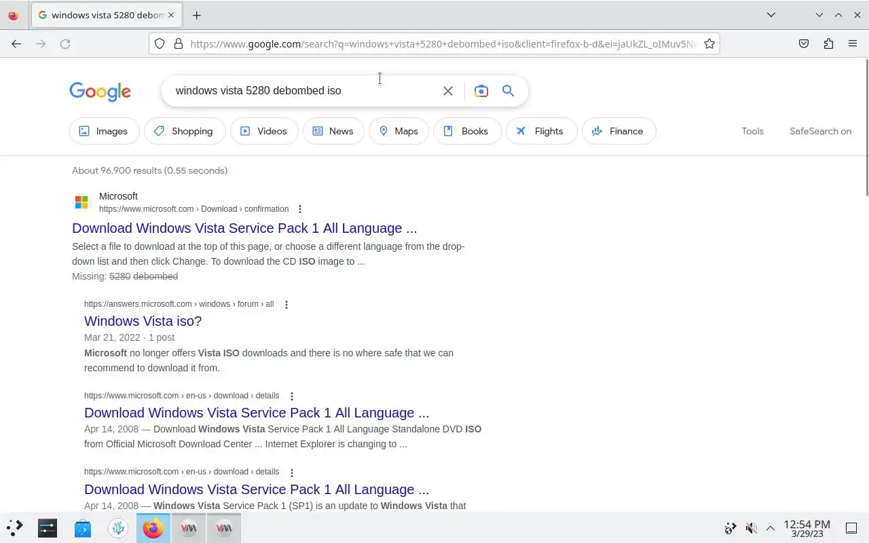Save the page to Pocket

(x=804, y=43)
